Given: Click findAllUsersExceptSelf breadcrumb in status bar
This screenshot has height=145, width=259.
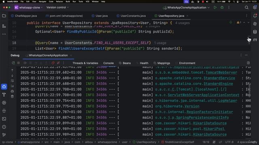Looking at the screenshot, I should (x=177, y=142).
